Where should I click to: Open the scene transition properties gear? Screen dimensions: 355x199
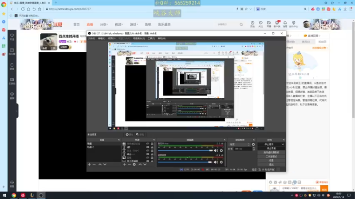253,145
